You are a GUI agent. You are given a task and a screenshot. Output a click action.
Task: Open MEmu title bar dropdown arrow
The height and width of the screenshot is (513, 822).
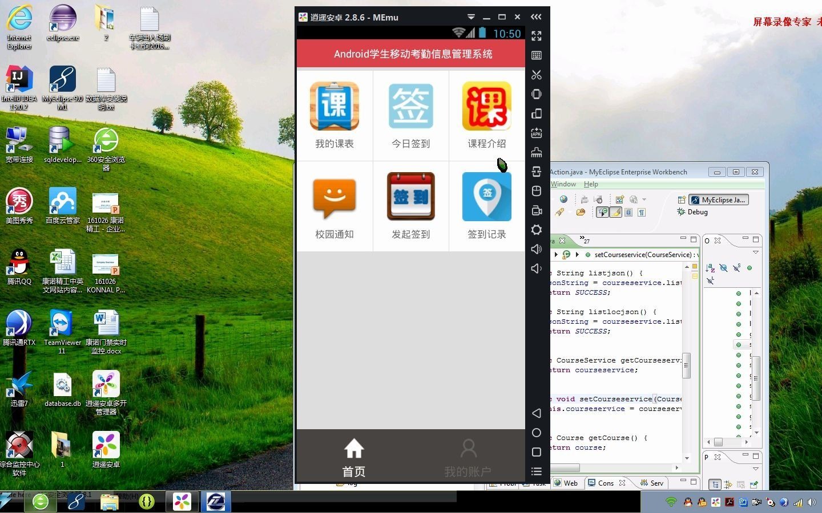click(471, 17)
